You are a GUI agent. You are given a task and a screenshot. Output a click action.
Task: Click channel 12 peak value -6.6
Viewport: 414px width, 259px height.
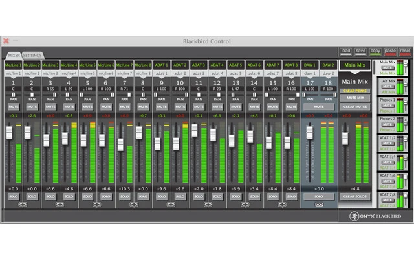[217, 115]
